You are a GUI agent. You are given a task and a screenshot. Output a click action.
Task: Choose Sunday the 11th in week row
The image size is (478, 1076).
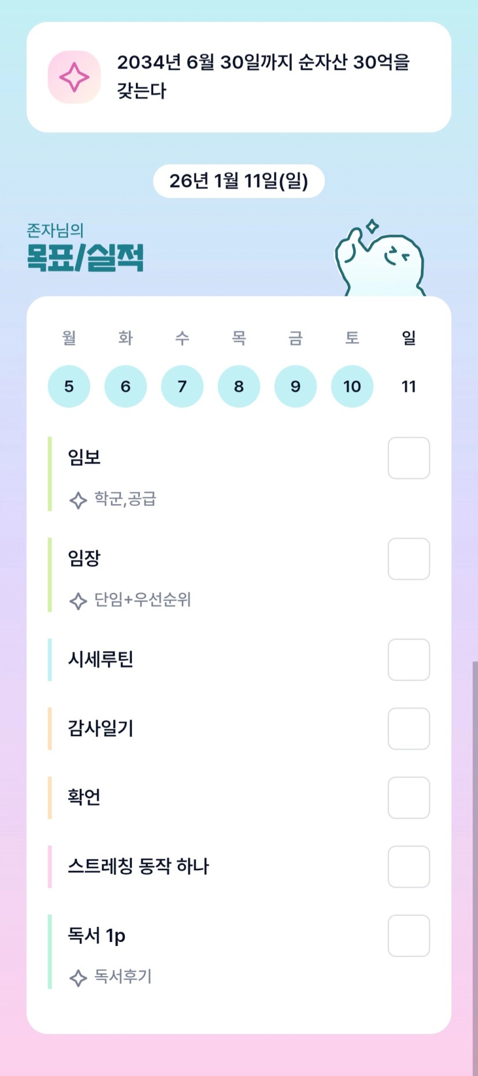click(409, 386)
